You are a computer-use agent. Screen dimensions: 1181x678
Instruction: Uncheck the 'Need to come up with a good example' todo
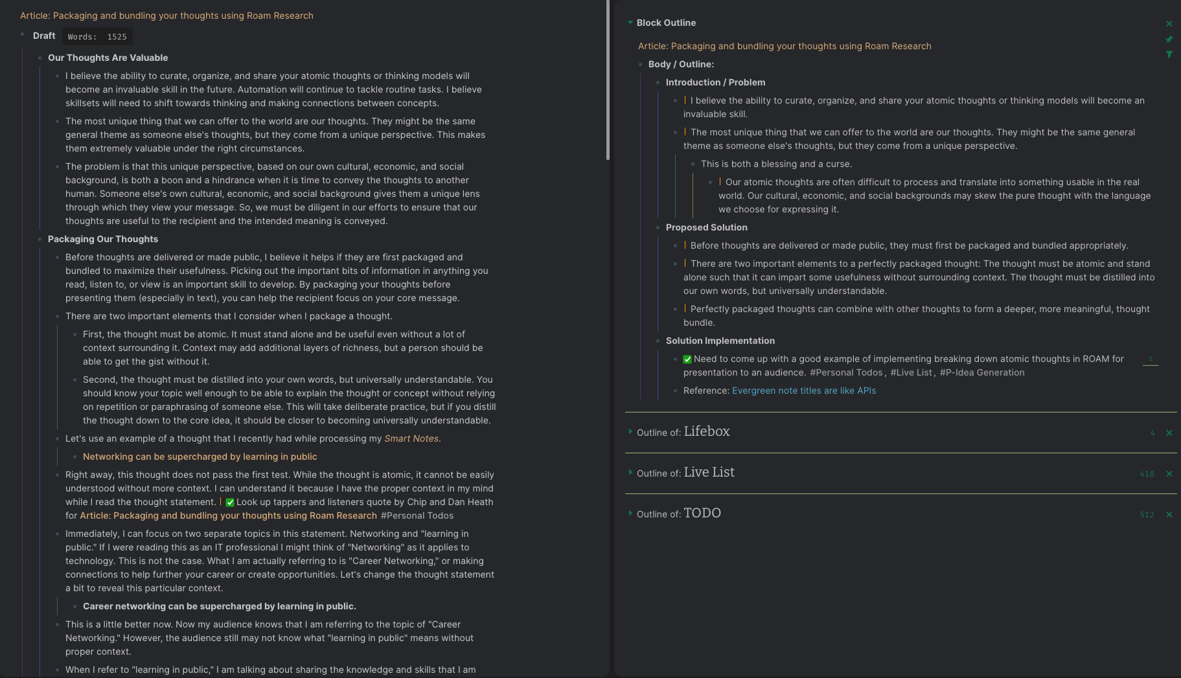687,359
